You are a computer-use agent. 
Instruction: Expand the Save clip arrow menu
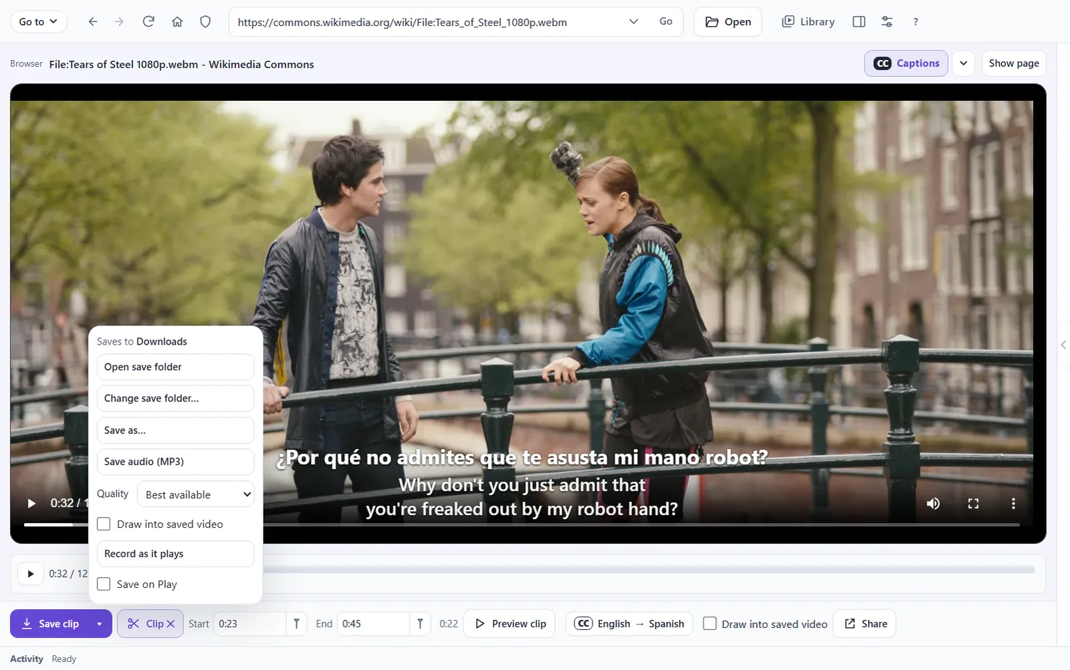pos(100,623)
